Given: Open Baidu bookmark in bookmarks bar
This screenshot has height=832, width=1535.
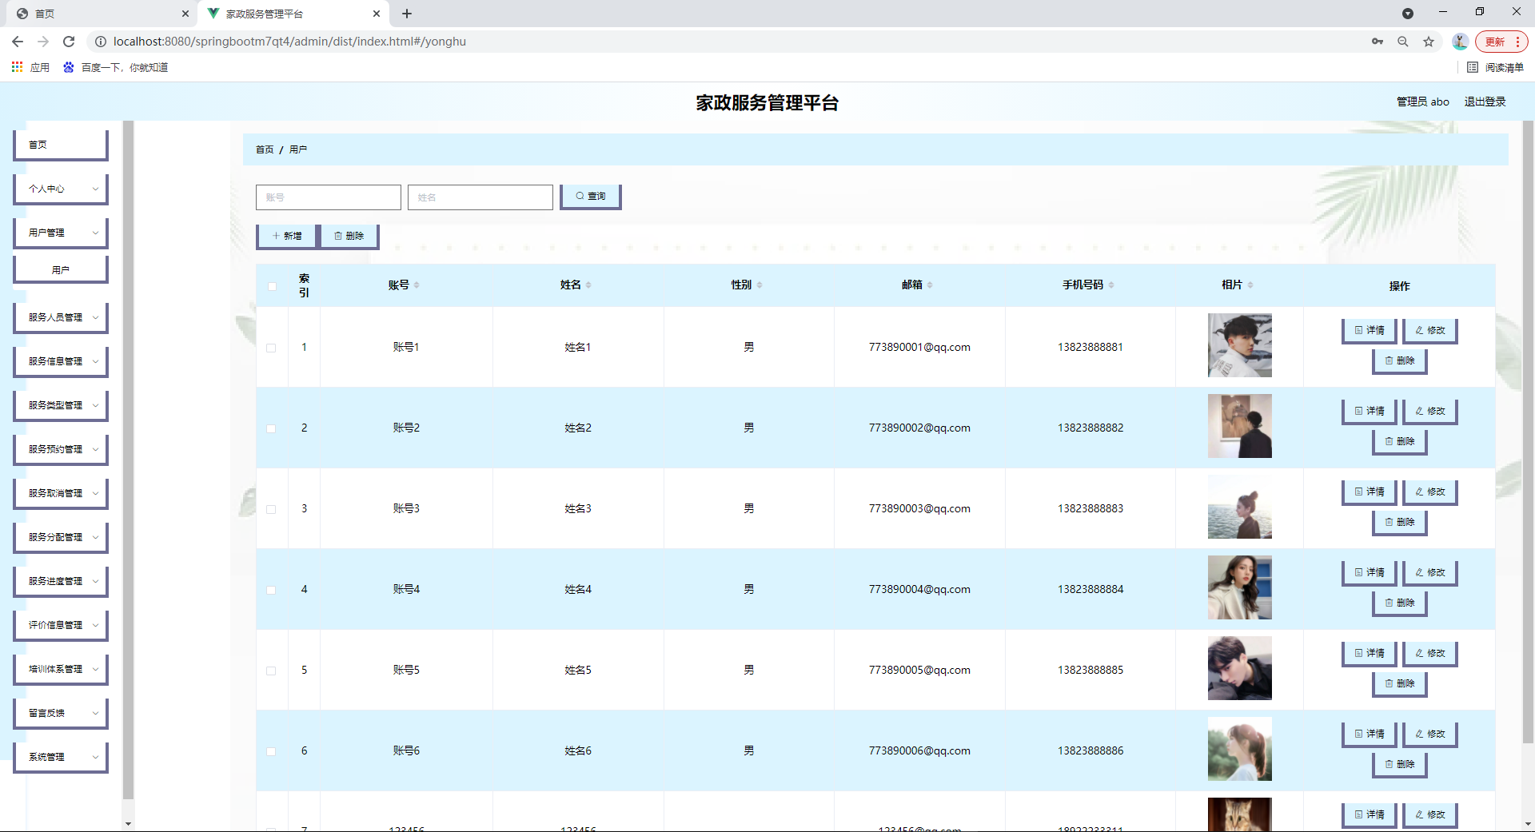Looking at the screenshot, I should point(116,67).
